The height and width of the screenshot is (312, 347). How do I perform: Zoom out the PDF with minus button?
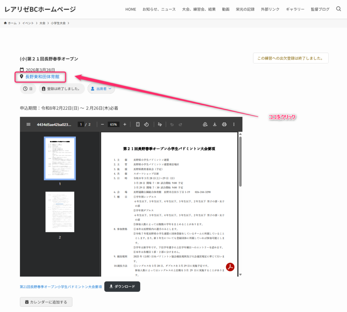(x=102, y=124)
